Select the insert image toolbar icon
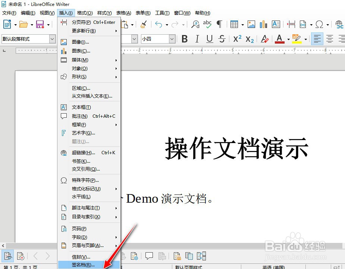Viewport: 345px width, 269px height. coord(251,24)
